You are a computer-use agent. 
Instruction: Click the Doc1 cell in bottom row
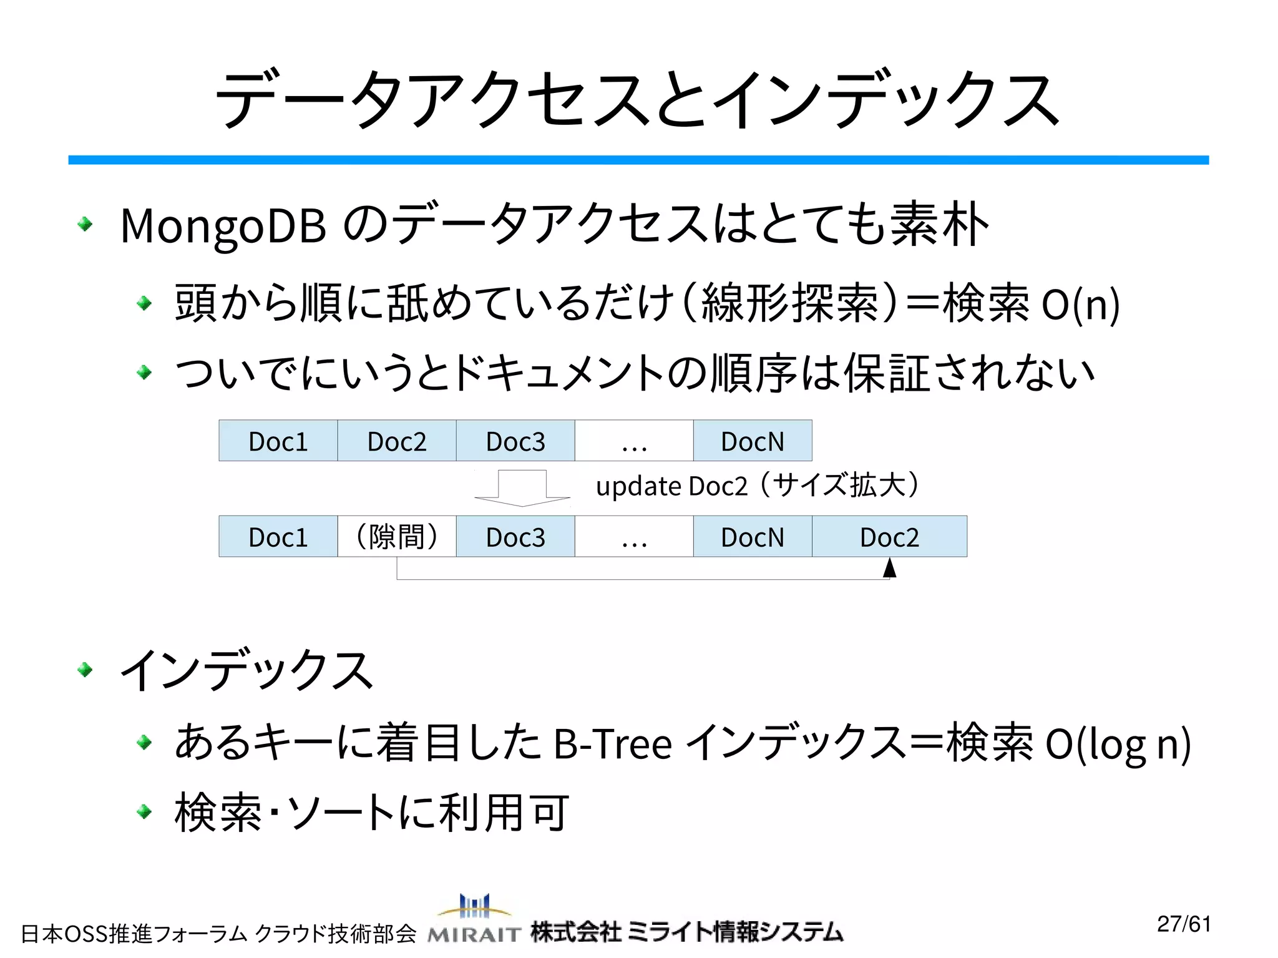(278, 536)
